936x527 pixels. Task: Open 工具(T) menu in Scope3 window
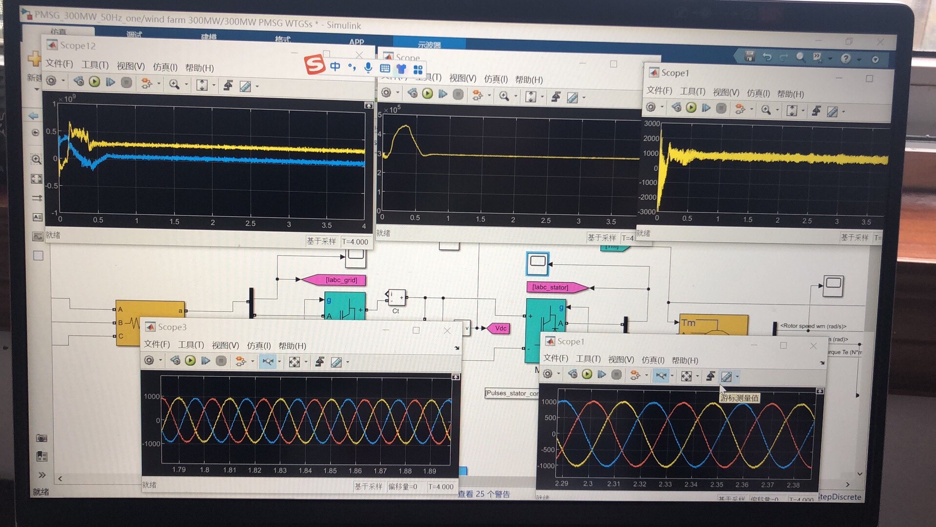point(191,345)
